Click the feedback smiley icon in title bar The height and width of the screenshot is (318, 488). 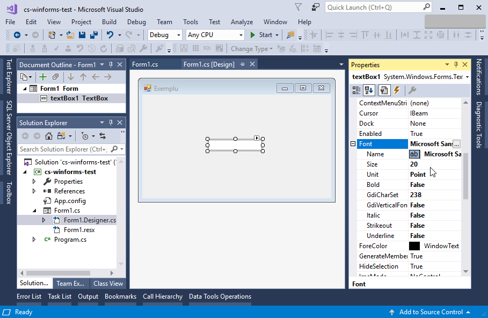point(316,7)
